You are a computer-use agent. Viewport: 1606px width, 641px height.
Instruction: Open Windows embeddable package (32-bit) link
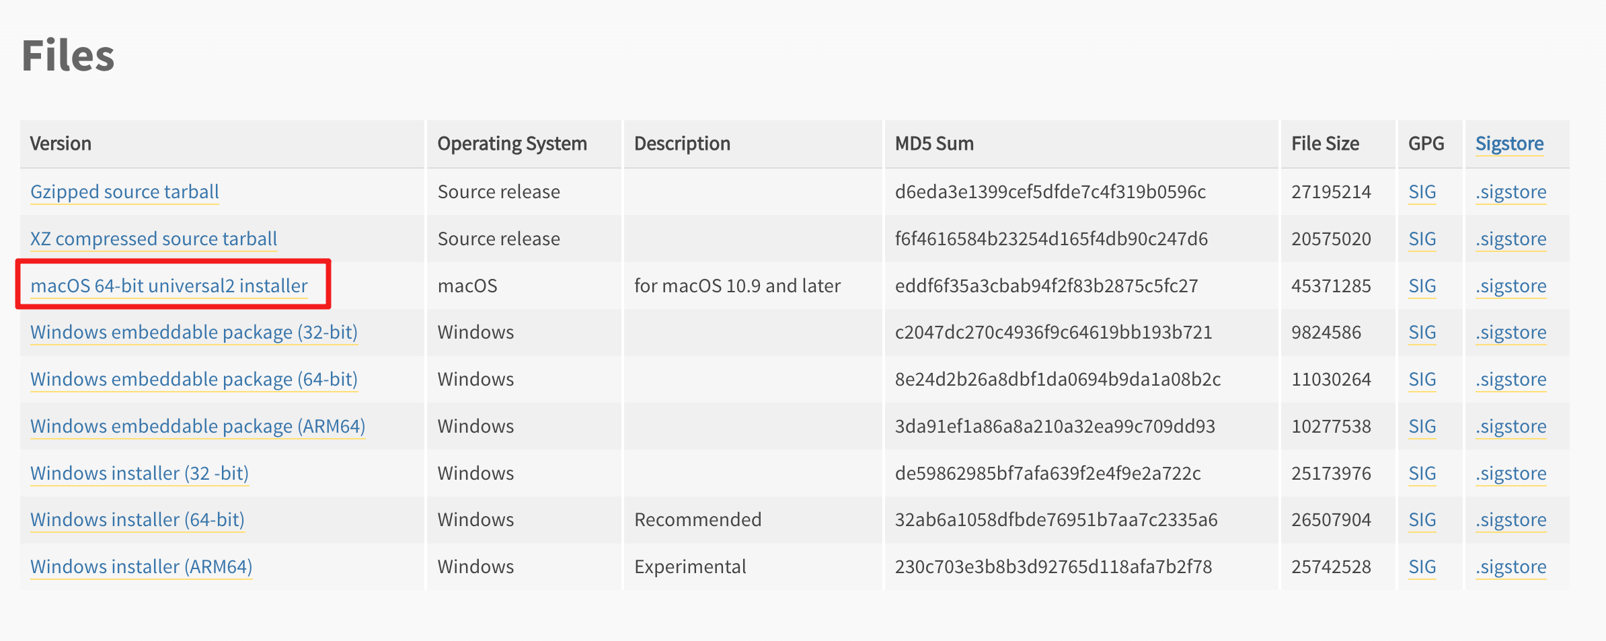(194, 333)
